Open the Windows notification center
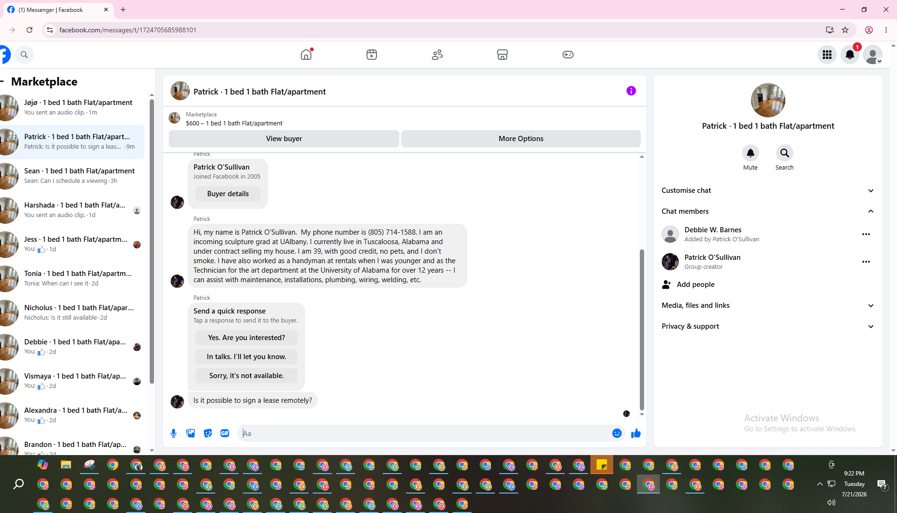The width and height of the screenshot is (897, 513). [882, 484]
